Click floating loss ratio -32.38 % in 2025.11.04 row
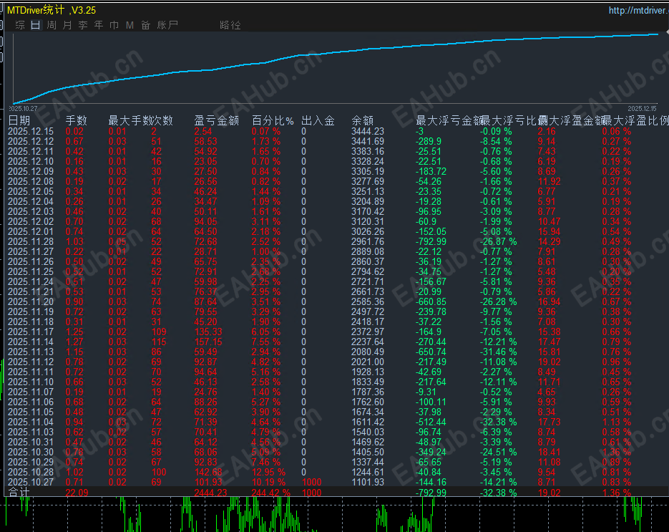The height and width of the screenshot is (532, 669). (498, 422)
